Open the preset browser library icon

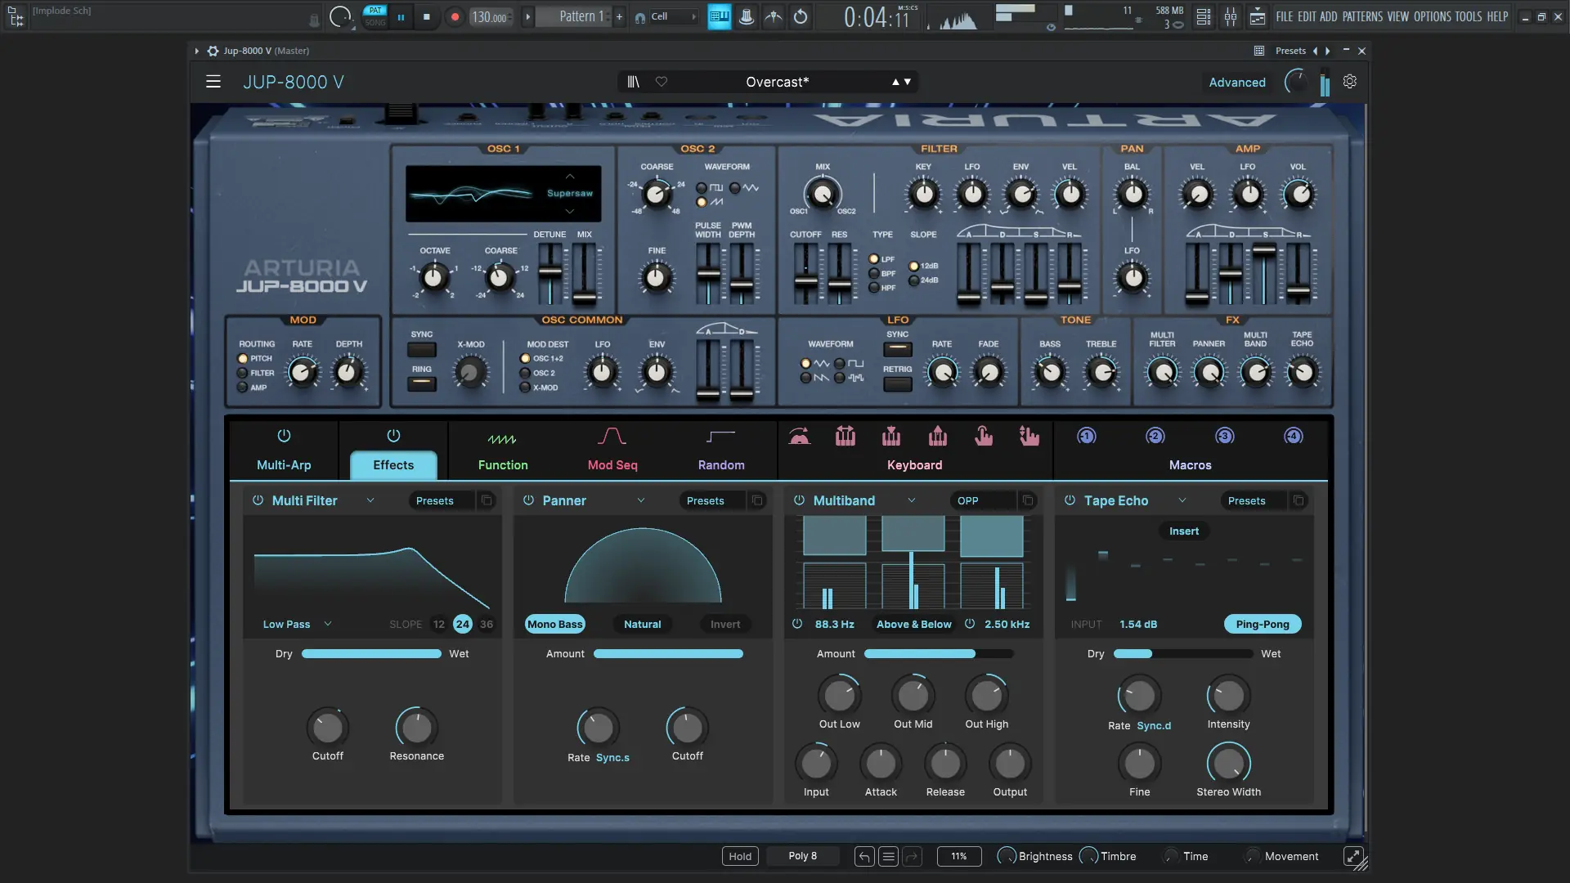pyautogui.click(x=633, y=82)
